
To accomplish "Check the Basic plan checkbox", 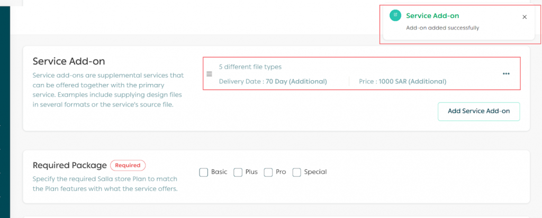I will 204,172.
